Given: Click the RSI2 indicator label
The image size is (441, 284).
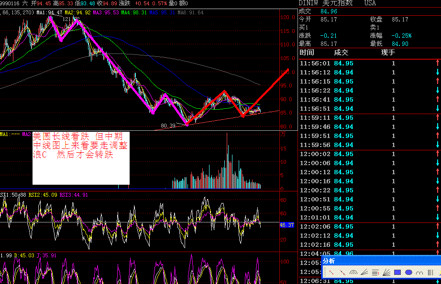Looking at the screenshot, I should point(43,195).
